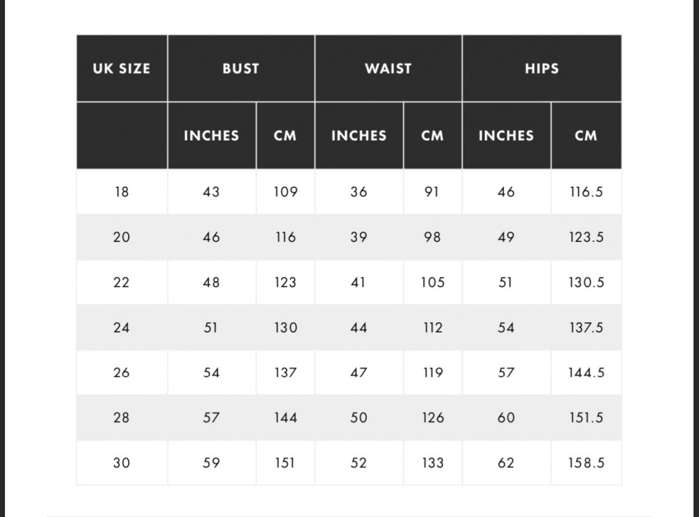Select the UK size 26 cell
This screenshot has height=517, width=699.
[122, 373]
